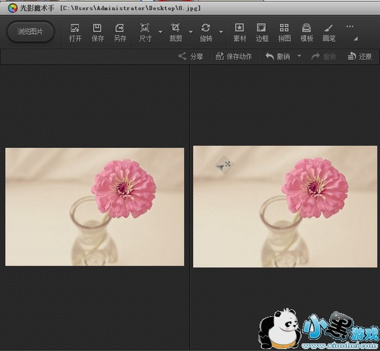Viewport: 380px width, 351px height.
Task: Activate the 画笔 brush tool
Action: pos(329,32)
